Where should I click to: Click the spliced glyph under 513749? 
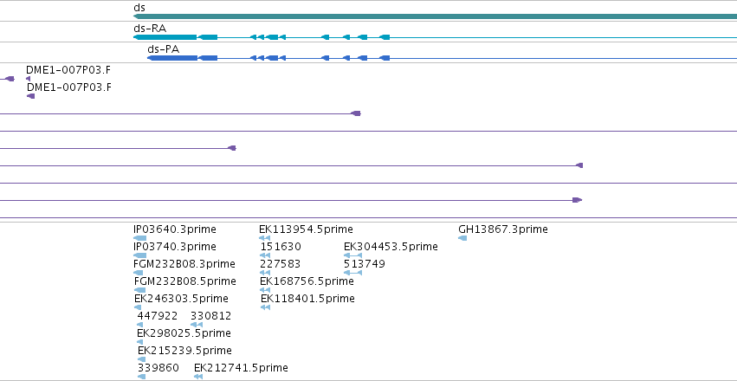(x=353, y=273)
